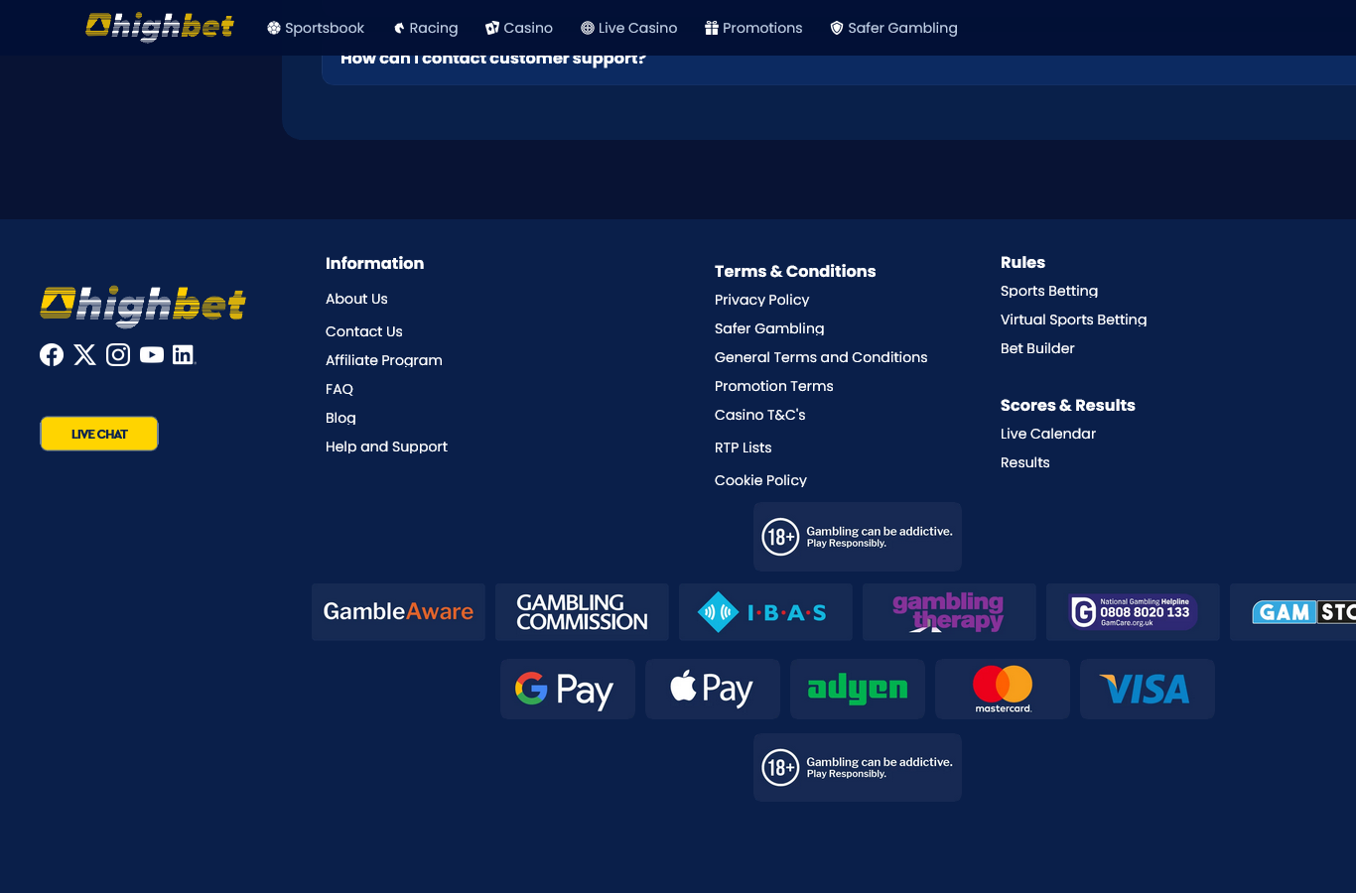Image resolution: width=1356 pixels, height=893 pixels.
Task: Open the National Gambling Helpline GamCare badge
Action: point(1133,612)
